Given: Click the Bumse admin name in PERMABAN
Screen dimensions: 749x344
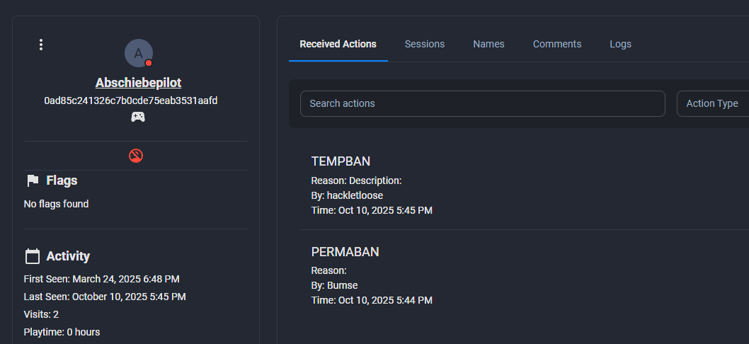Looking at the screenshot, I should (x=342, y=286).
